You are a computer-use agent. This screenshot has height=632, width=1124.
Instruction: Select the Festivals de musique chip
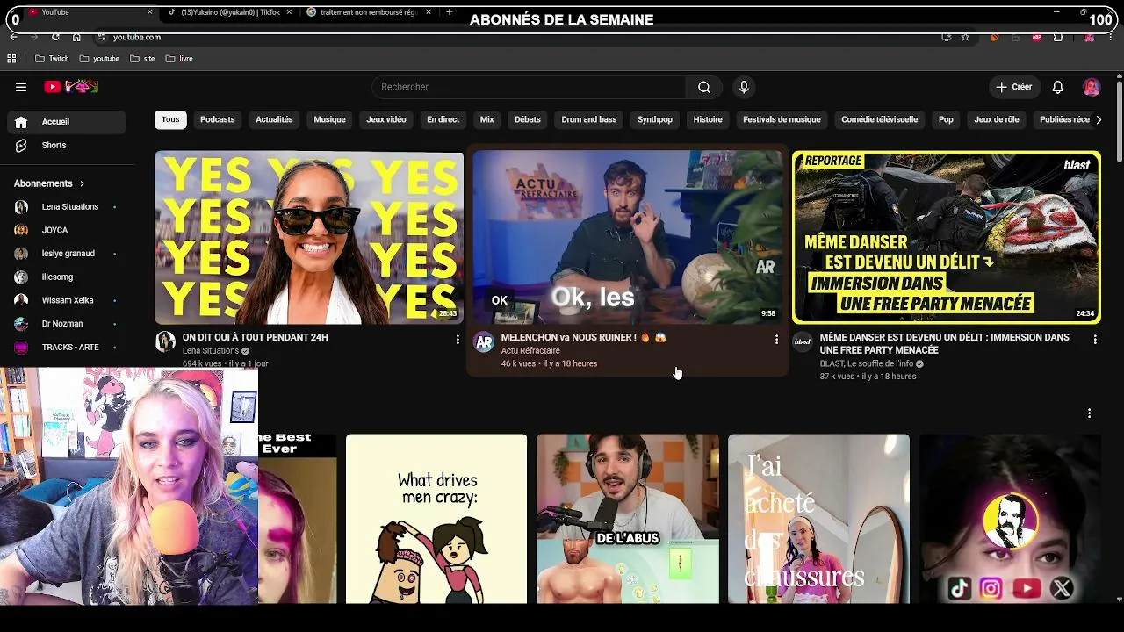pos(782,119)
